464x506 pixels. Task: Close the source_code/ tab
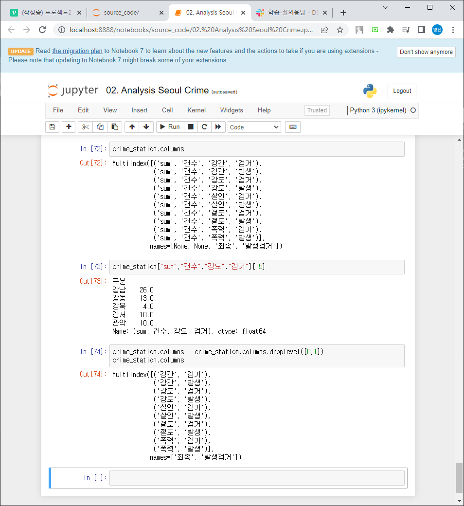click(161, 13)
